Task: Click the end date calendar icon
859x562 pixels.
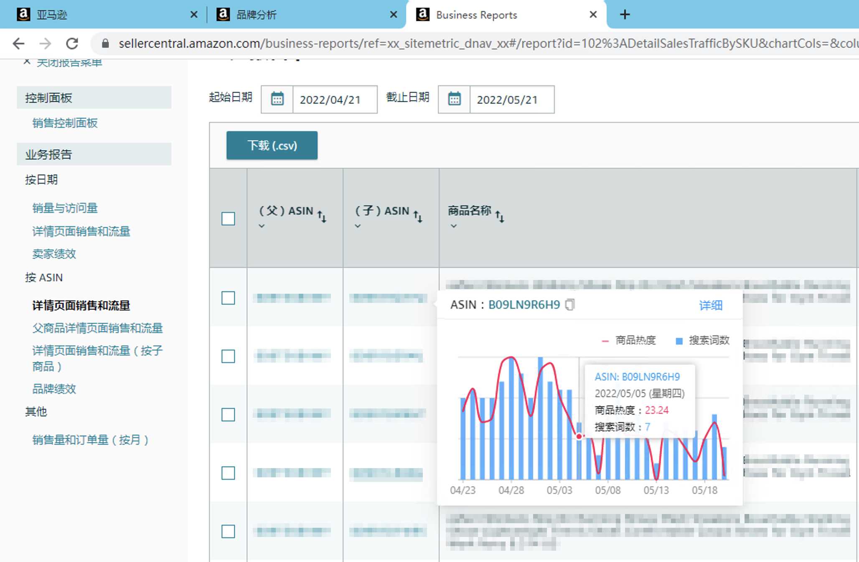Action: point(454,99)
